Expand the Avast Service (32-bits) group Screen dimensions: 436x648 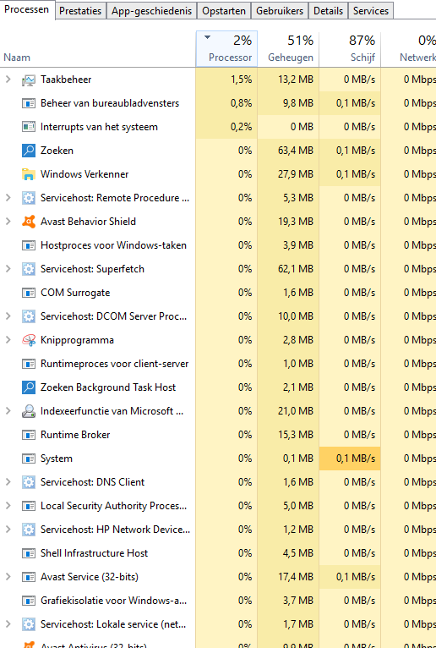point(8,577)
